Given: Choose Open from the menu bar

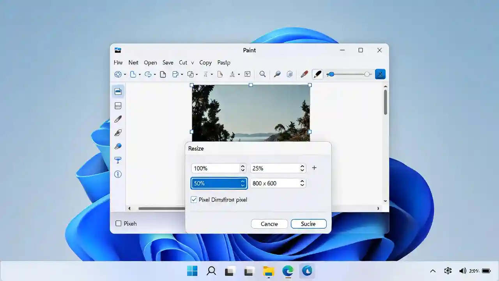Looking at the screenshot, I should 150,62.
